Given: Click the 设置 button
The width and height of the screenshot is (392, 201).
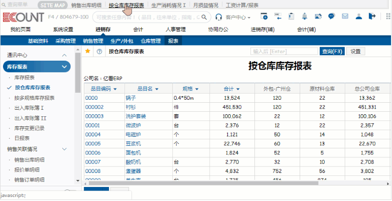Looking at the screenshot, I should coord(355,52).
